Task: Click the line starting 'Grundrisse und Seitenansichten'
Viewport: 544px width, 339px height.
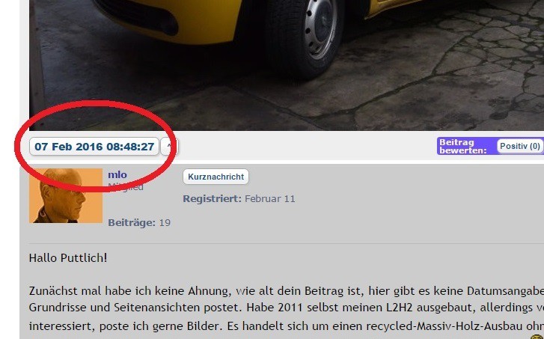Action: click(287, 308)
